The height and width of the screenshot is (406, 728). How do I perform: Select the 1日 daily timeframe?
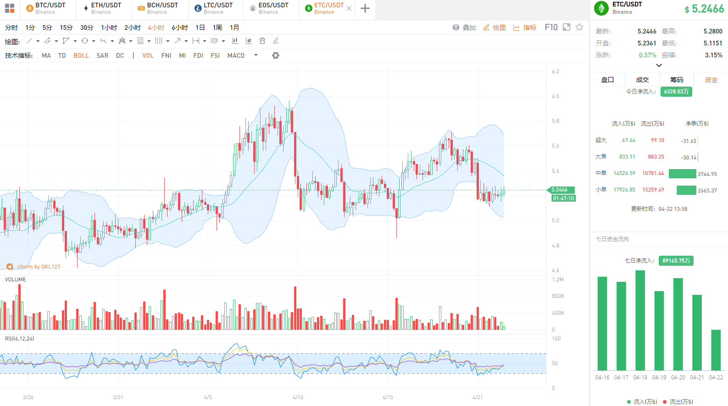click(x=200, y=27)
